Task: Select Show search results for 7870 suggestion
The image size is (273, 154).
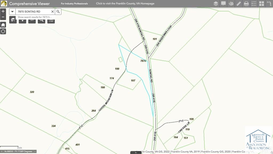Action: click(35, 17)
